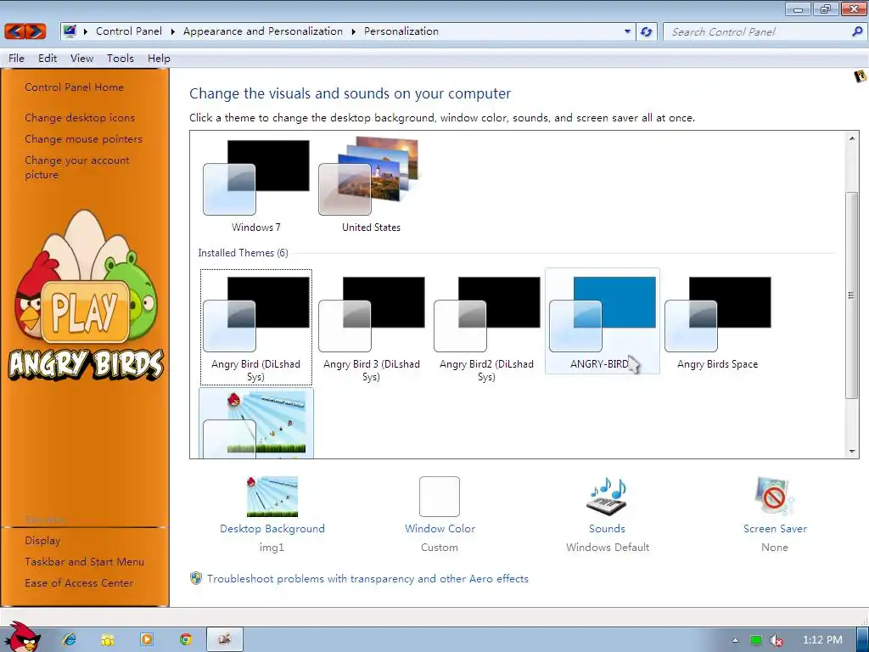Click the help icon at top right
This screenshot has width=869, height=652.
[x=860, y=76]
